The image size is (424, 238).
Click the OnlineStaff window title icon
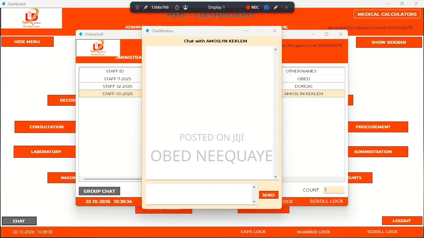pos(81,34)
